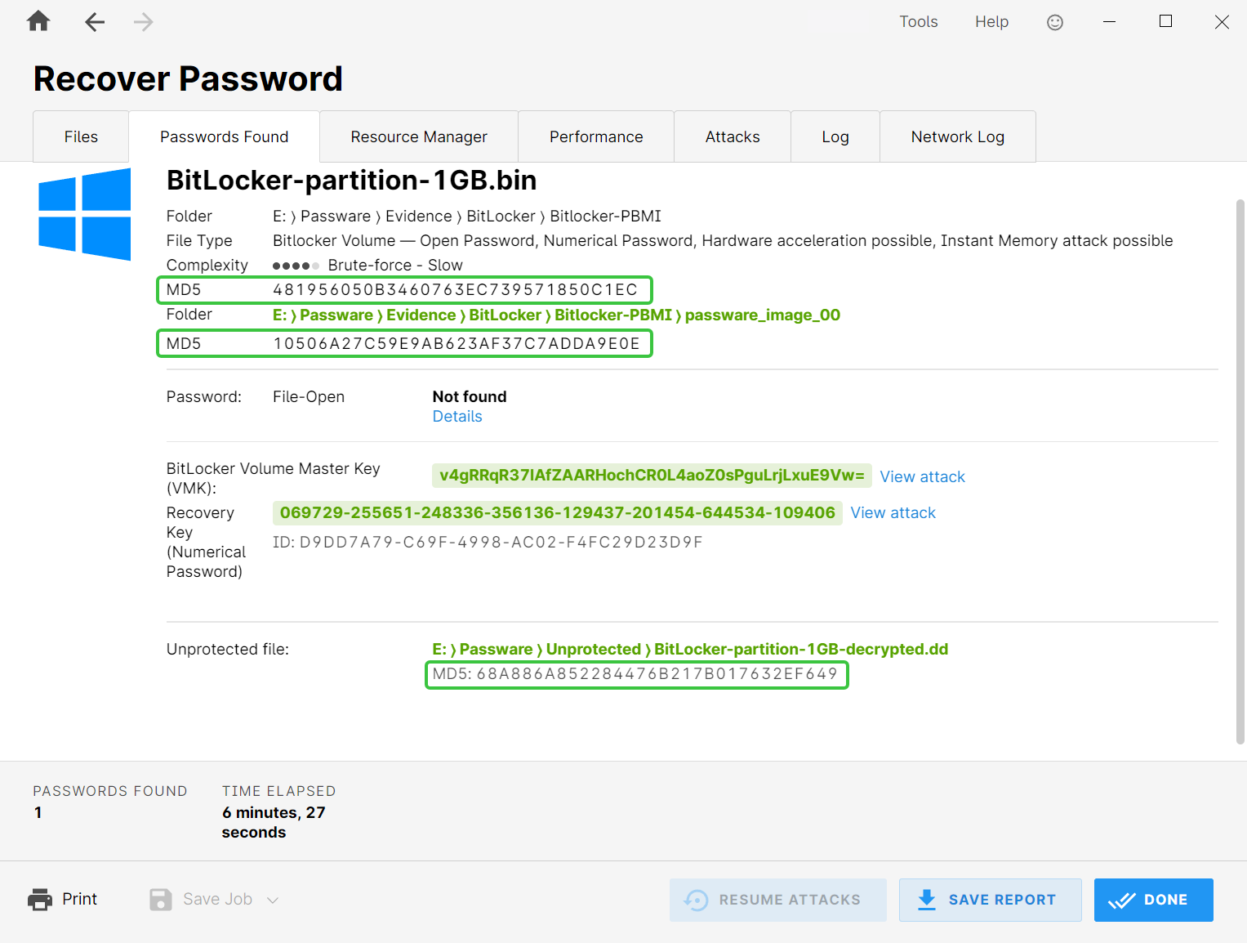The height and width of the screenshot is (943, 1247).
Task: Select the MD5 value 481956050B3460763EC739571850C1EC
Action: (x=455, y=289)
